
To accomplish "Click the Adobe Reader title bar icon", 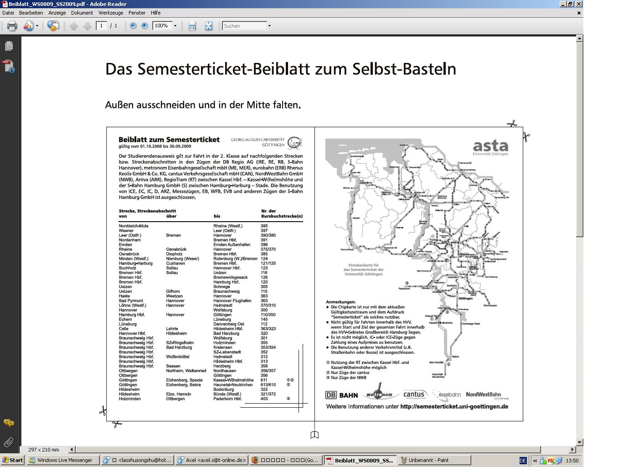I will pyautogui.click(x=5, y=4).
